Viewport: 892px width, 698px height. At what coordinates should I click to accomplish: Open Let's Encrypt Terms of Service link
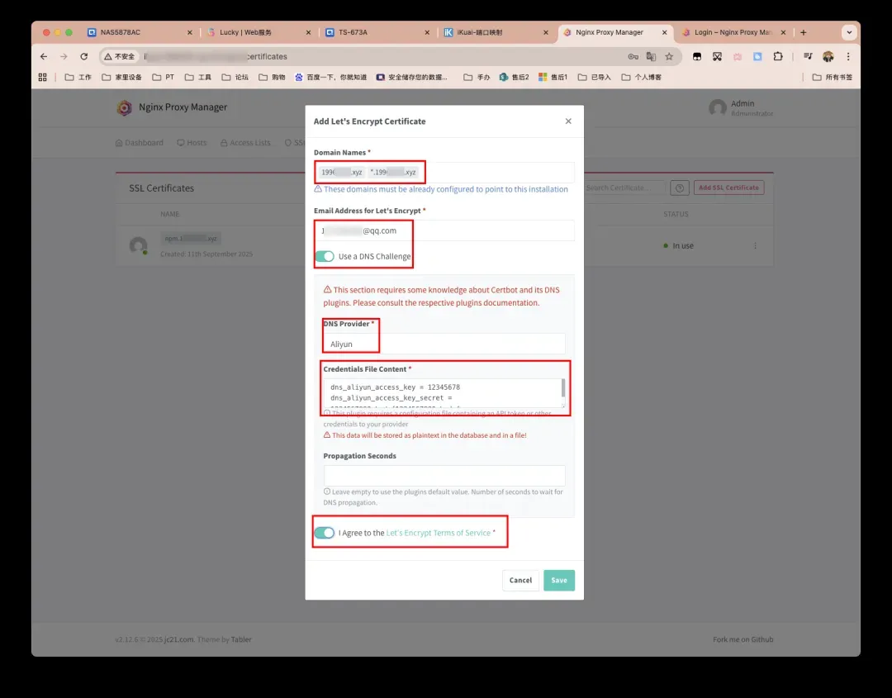tap(438, 533)
